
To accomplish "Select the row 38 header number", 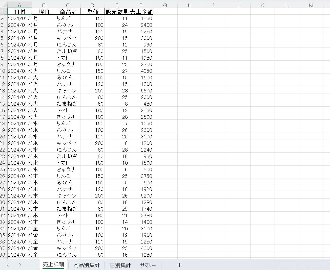I will coord(3,255).
